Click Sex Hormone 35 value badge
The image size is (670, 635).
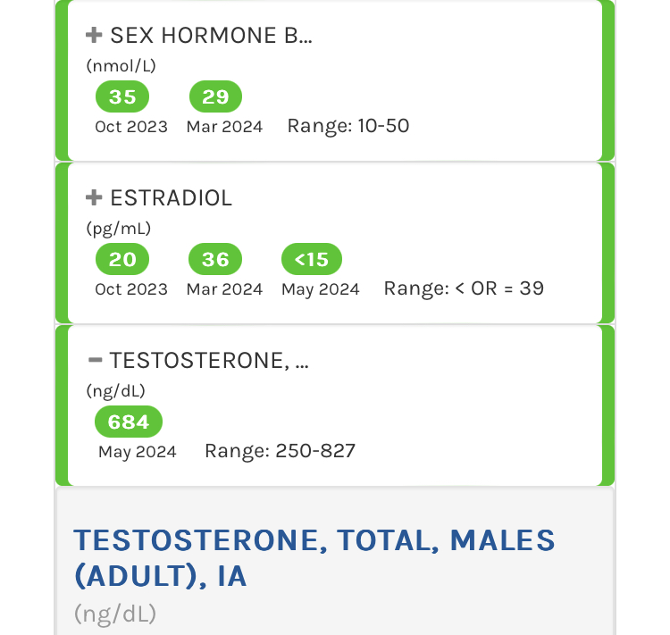pos(122,96)
